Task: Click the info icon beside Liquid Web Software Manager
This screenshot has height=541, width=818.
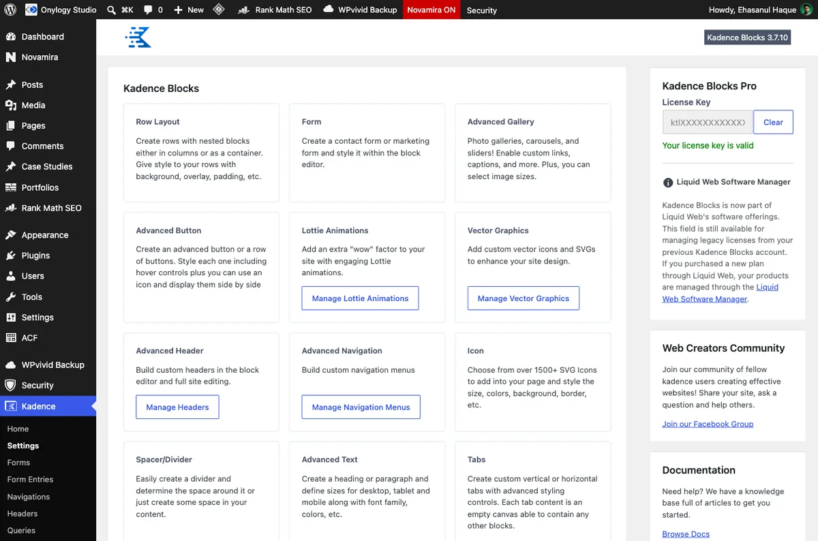Action: pos(668,183)
